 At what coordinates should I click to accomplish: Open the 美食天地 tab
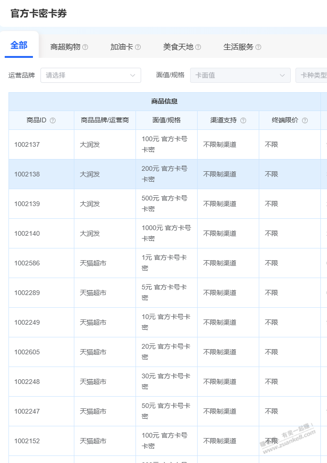pyautogui.click(x=178, y=47)
